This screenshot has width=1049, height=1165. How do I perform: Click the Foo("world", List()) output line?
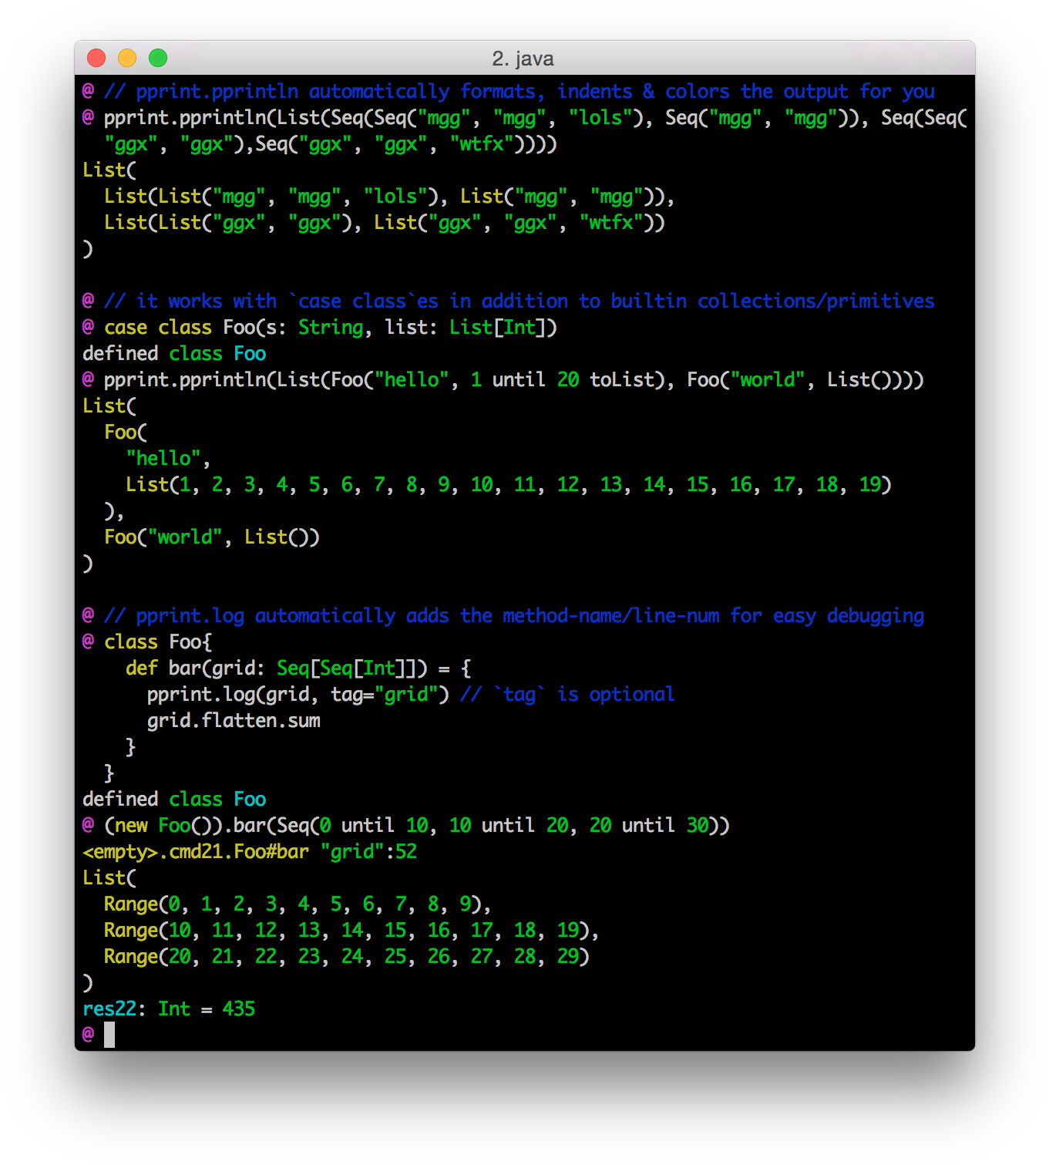(211, 537)
